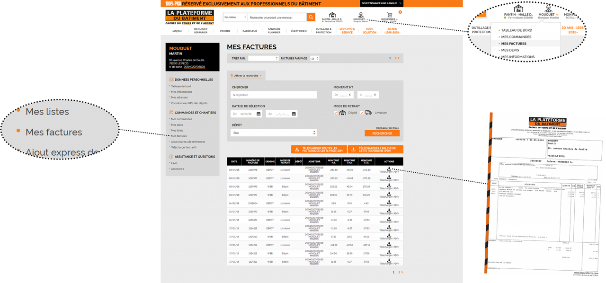Go to page 2 in bottom pagination
606x283 pixels.
[399, 272]
